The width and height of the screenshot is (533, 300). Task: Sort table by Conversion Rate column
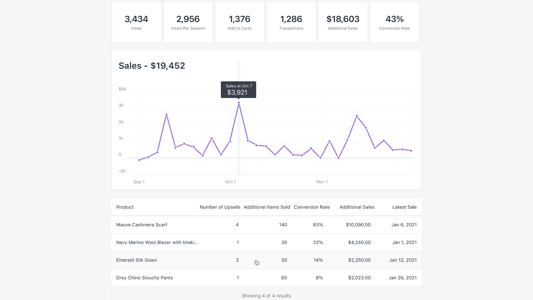[312, 207]
